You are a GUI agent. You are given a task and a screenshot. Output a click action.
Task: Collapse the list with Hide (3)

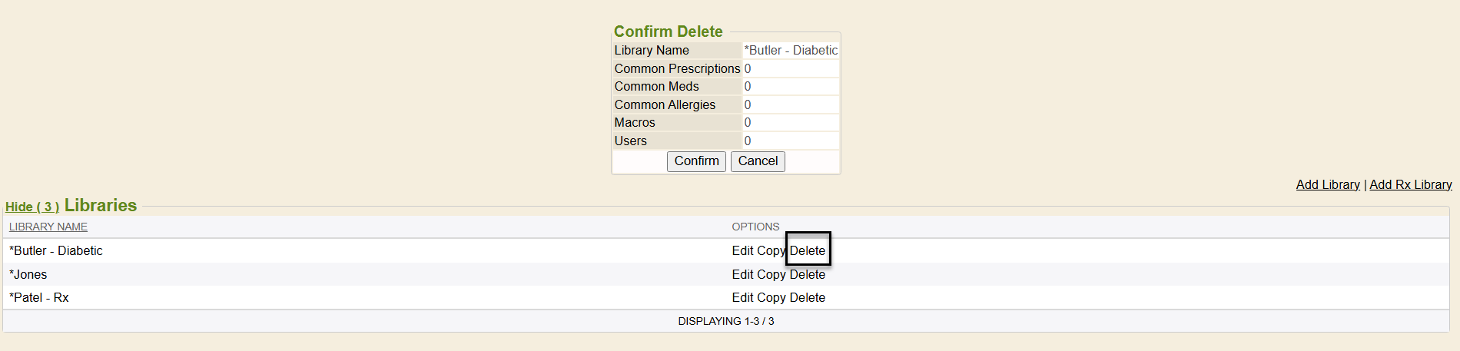coord(32,207)
